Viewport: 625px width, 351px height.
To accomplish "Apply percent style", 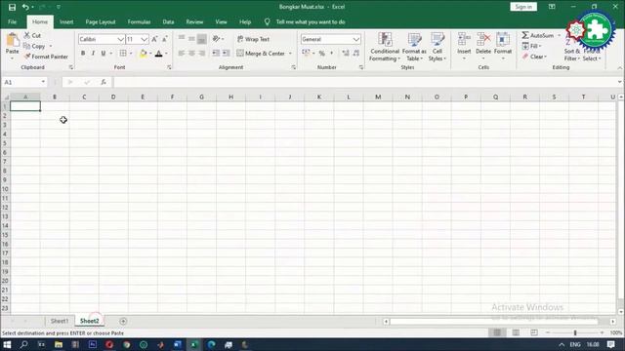I will click(321, 53).
